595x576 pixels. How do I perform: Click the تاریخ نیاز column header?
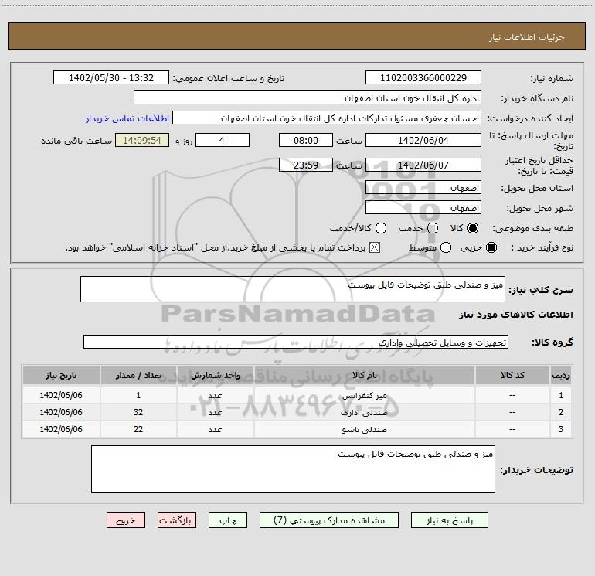pyautogui.click(x=61, y=375)
